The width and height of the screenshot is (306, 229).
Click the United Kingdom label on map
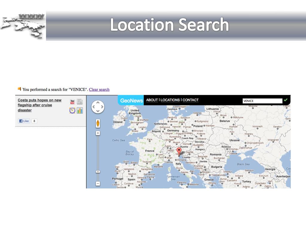(x=135, y=112)
